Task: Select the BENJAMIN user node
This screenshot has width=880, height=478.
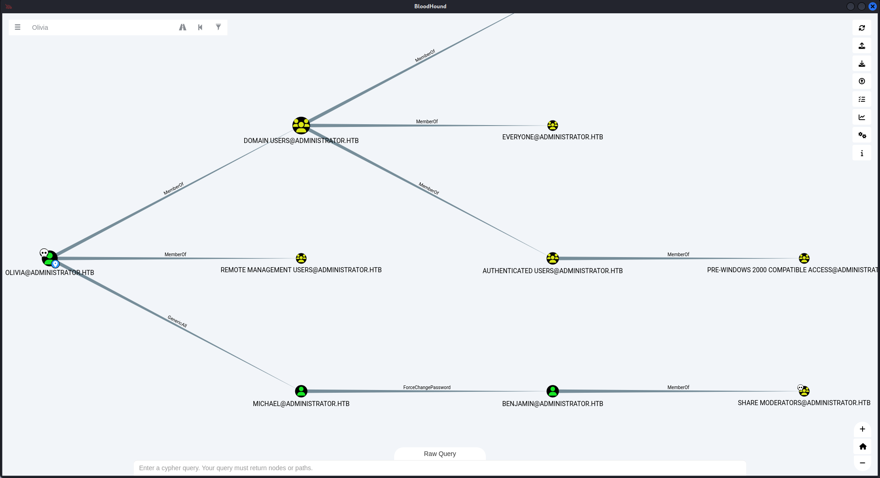Action: coord(553,391)
